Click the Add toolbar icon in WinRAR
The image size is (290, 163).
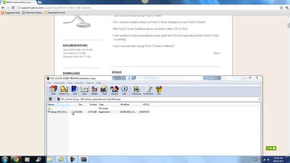[x=53, y=91]
